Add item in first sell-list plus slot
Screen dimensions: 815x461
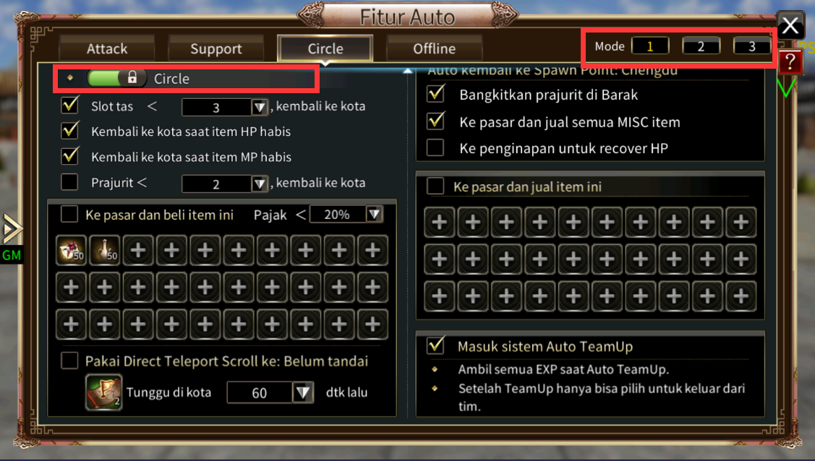(439, 223)
